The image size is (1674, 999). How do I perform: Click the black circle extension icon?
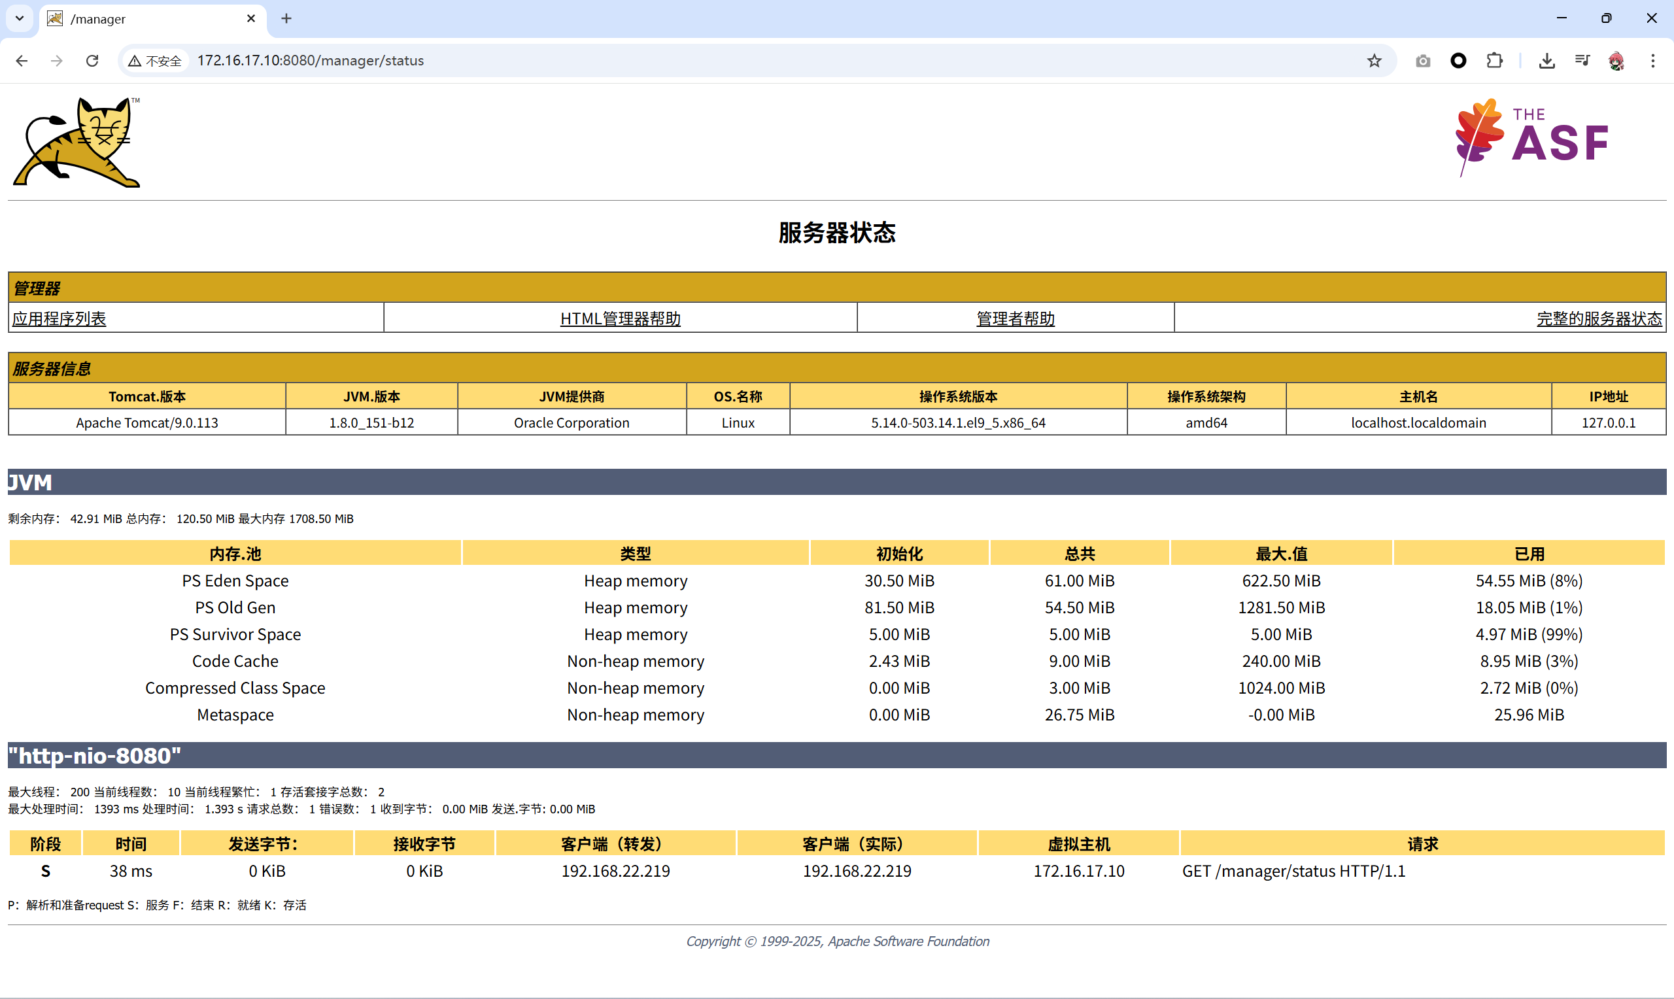point(1458,61)
